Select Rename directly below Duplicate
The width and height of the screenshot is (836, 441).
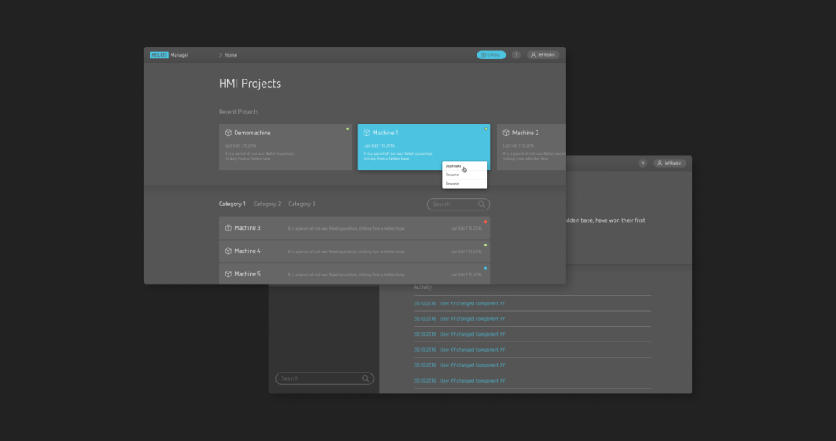tap(452, 175)
